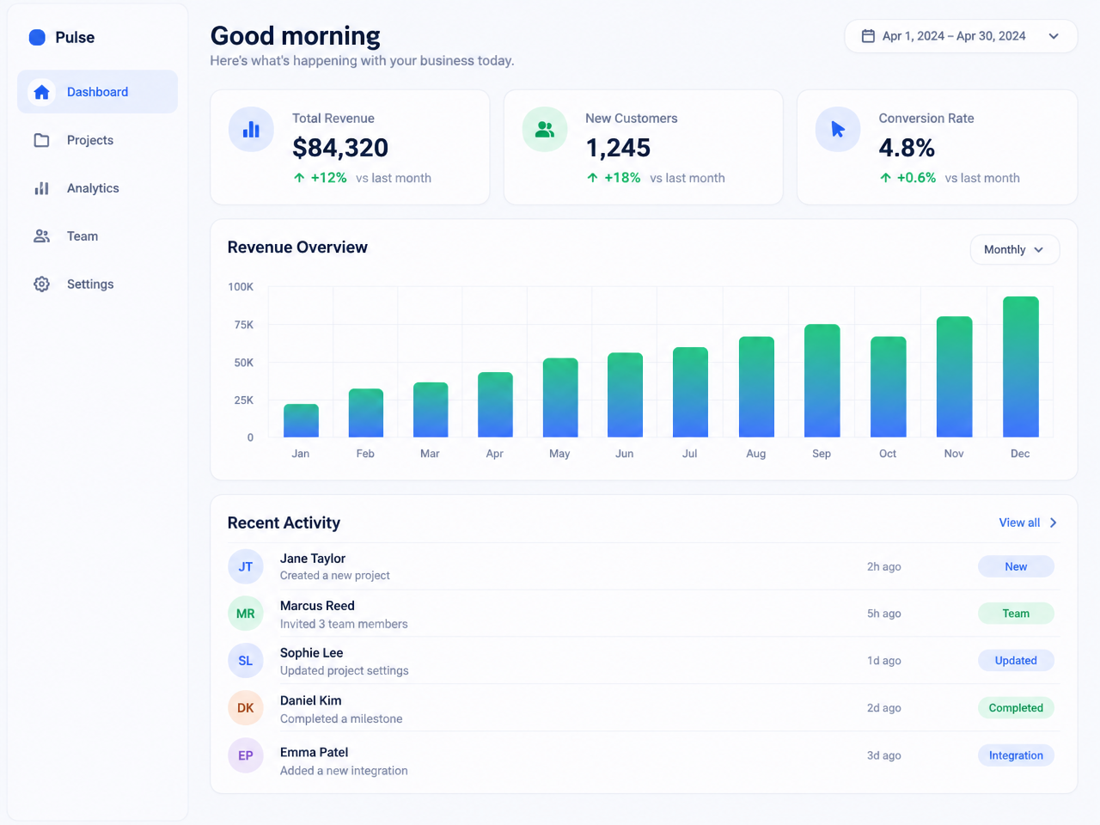The image size is (1100, 825).
Task: Click the $84,320 revenue value
Action: 340,148
